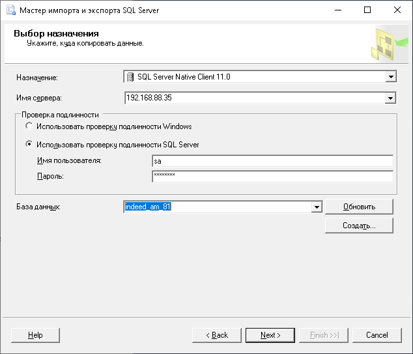Click the wizard graphic in the header
The image size is (413, 354).
tap(385, 44)
